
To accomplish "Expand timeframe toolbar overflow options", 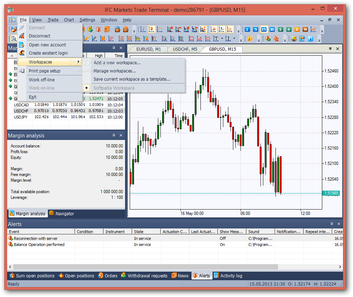I will [322, 31].
